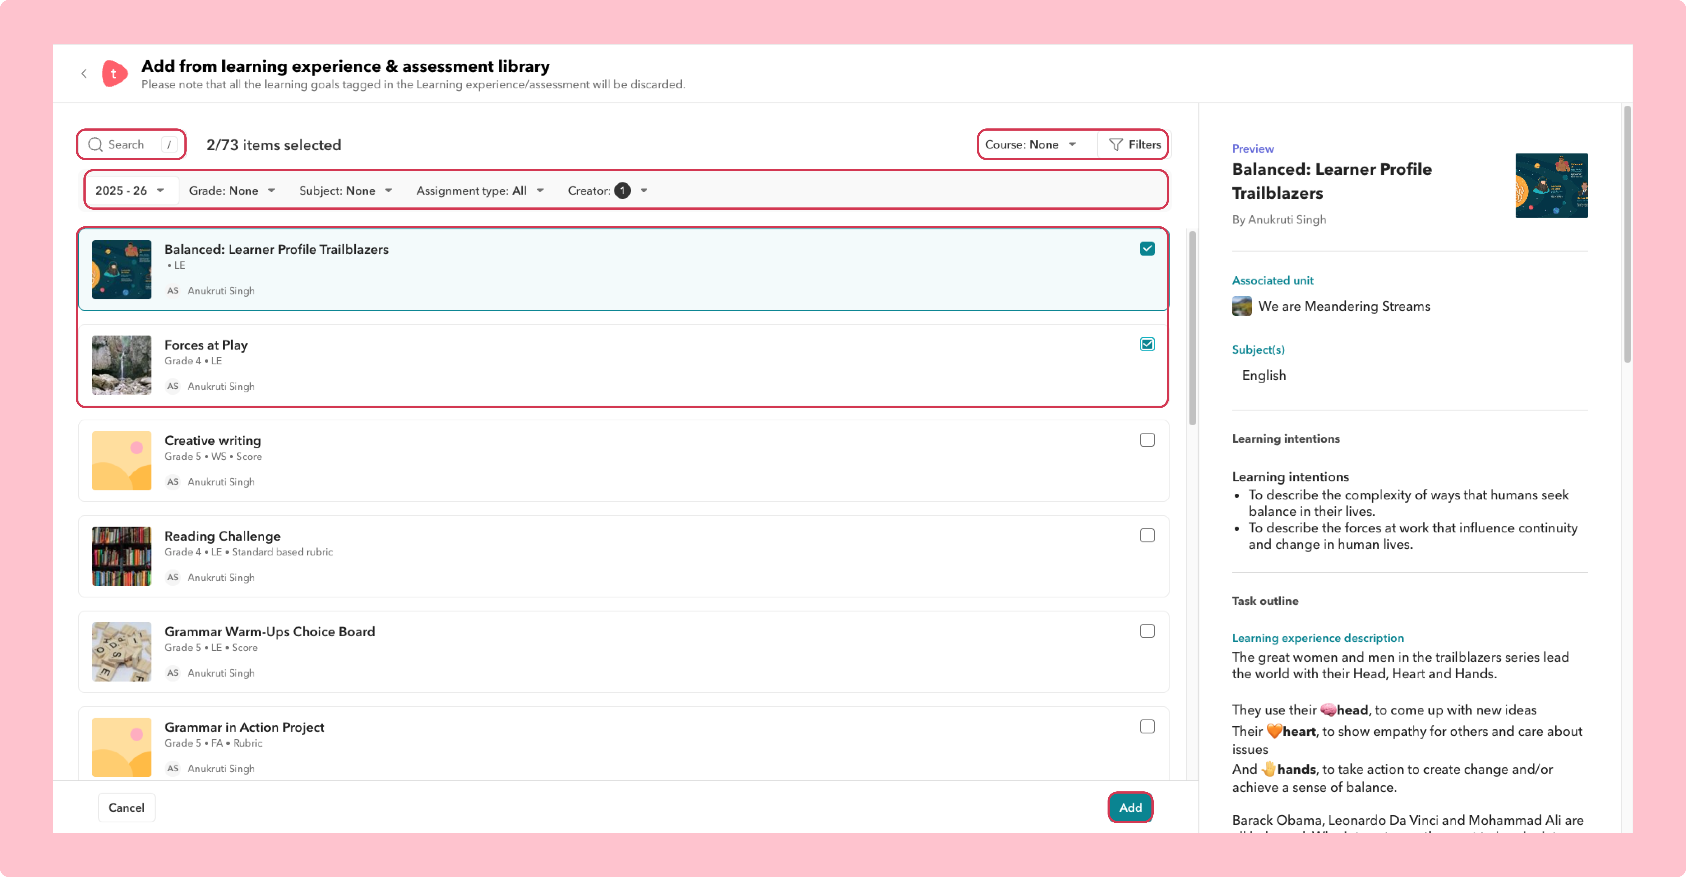Go back using the left chevron arrow

tap(84, 74)
